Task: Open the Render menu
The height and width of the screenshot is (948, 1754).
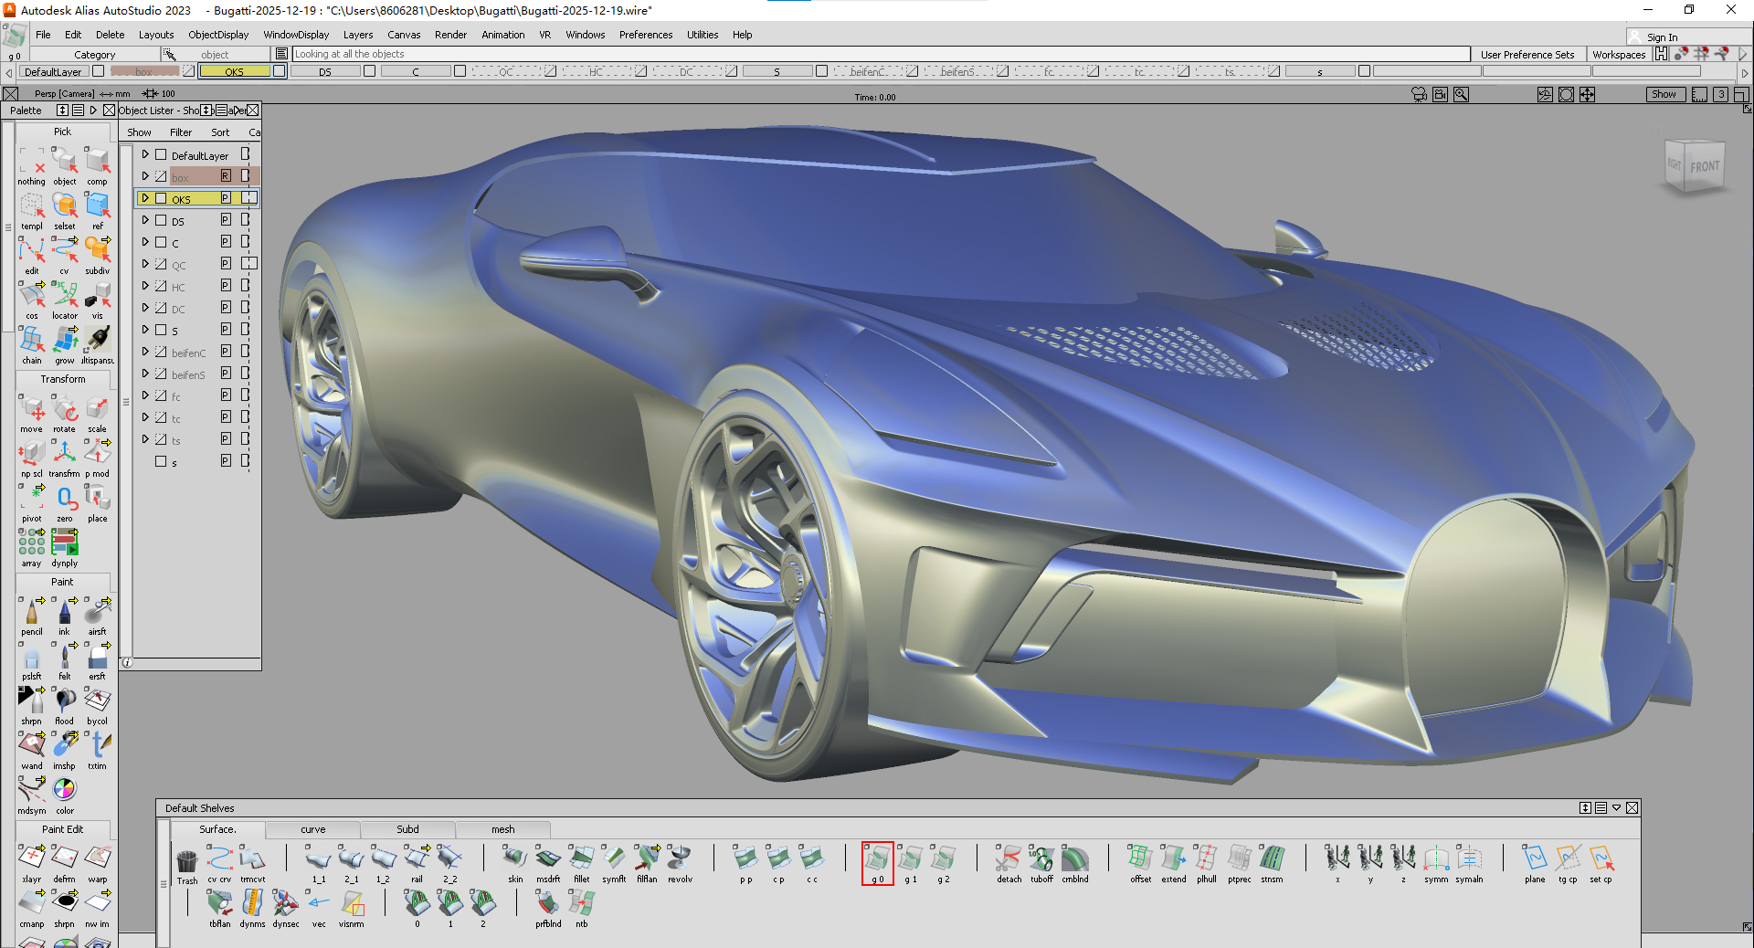Action: (450, 35)
